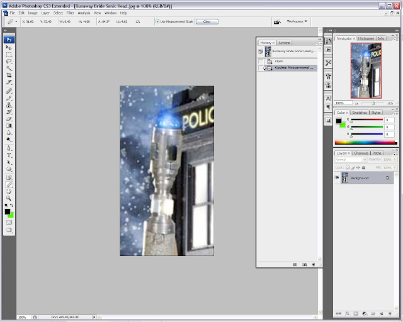Image resolution: width=403 pixels, height=322 pixels.
Task: Toggle lock position in Layers panel
Action: (x=358, y=167)
